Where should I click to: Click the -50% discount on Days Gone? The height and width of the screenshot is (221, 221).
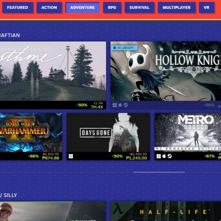117,156
